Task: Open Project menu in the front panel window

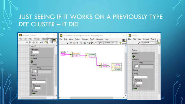Action: click(x=37, y=39)
